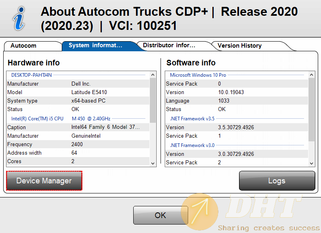This screenshot has width=321, height=233.
Task: Click the Logs button
Action: (x=277, y=181)
